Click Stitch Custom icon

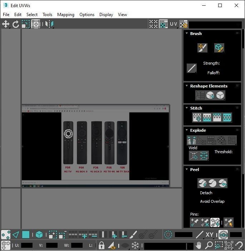click(227, 117)
